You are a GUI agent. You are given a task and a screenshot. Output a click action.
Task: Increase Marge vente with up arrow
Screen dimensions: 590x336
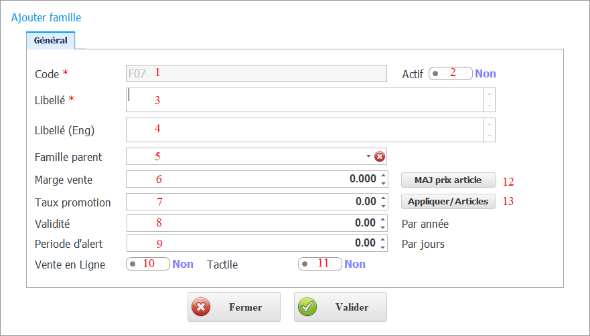pyautogui.click(x=383, y=176)
